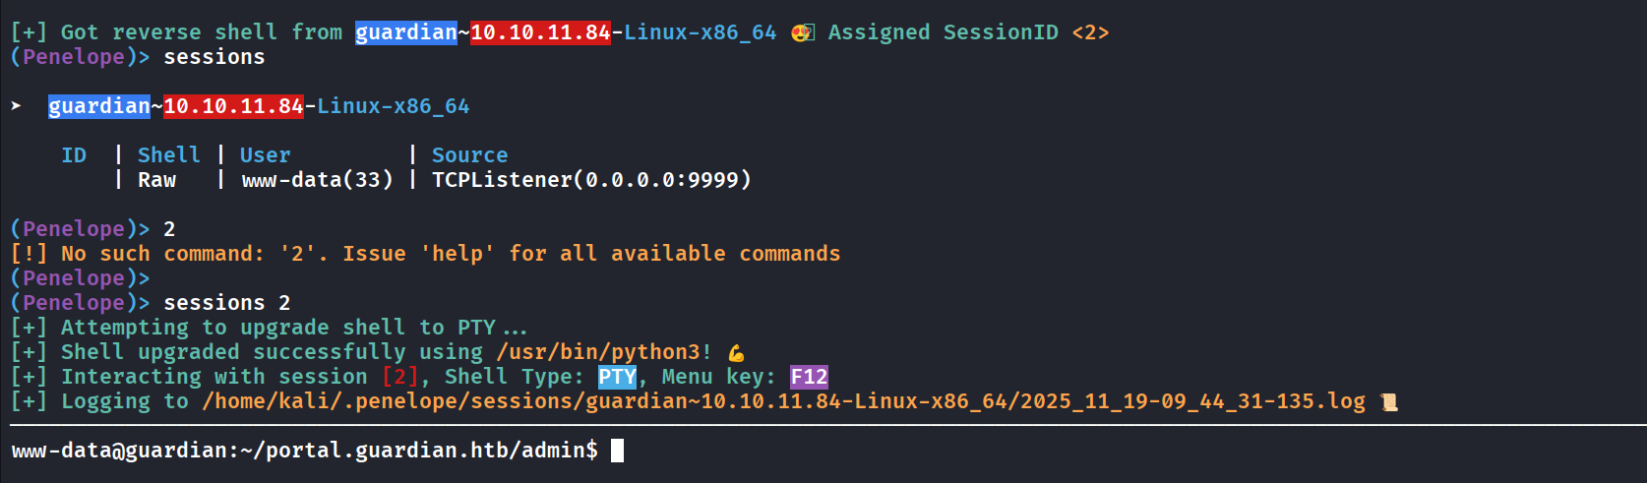Click the Raw shell type value
Viewport: 1647px width, 483px height.
point(156,180)
